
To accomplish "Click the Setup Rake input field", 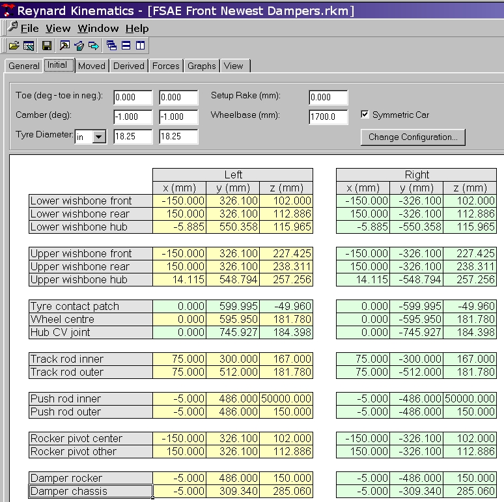I will point(328,98).
